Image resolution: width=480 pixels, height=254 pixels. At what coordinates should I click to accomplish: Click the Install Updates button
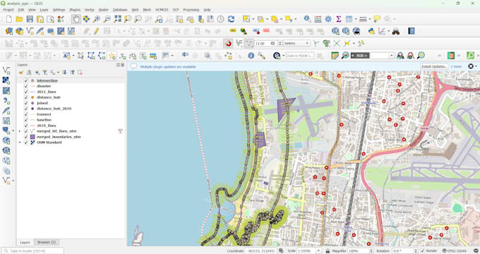pyautogui.click(x=434, y=66)
